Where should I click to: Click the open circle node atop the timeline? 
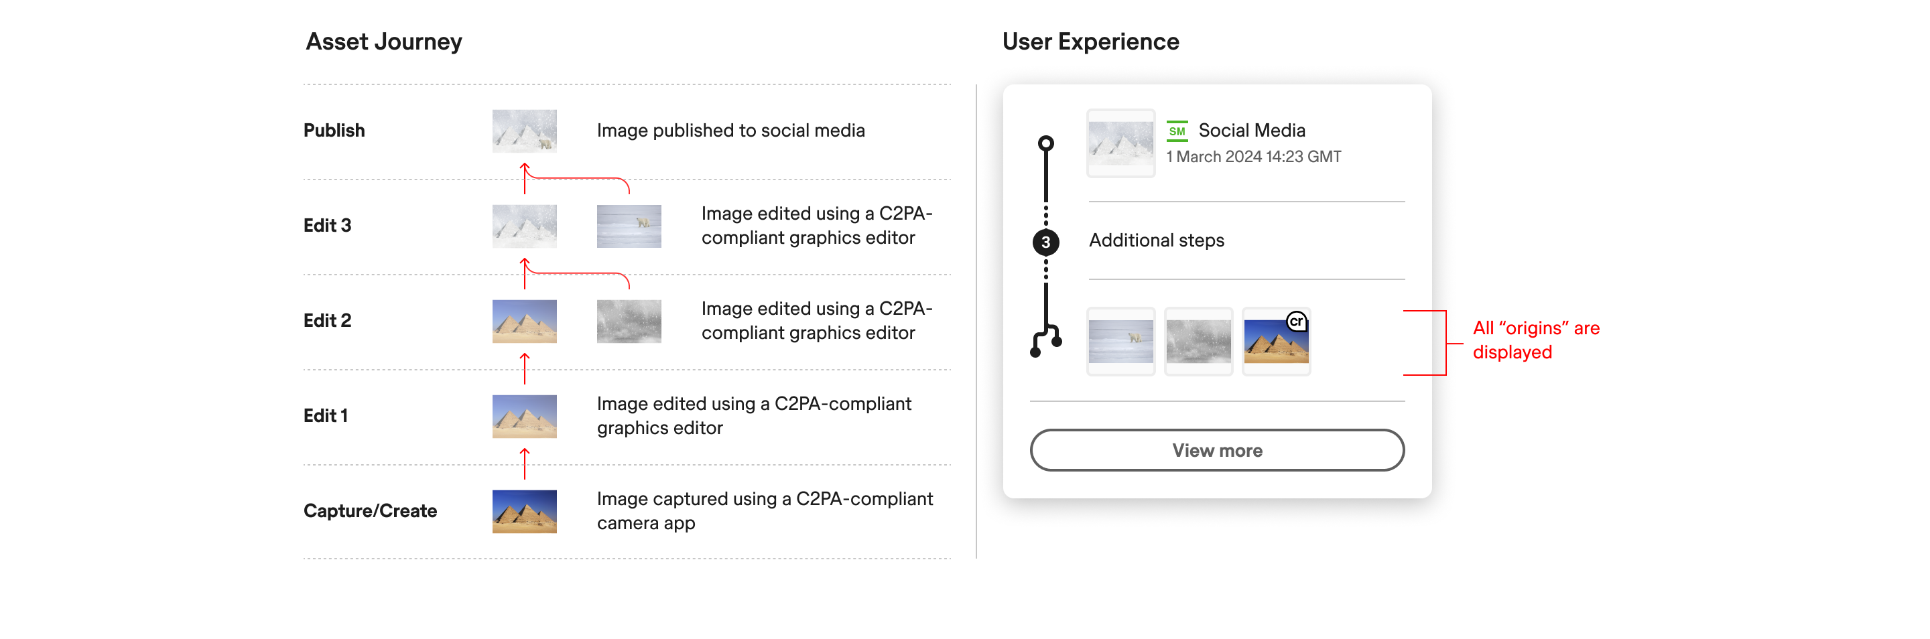pos(1045,143)
